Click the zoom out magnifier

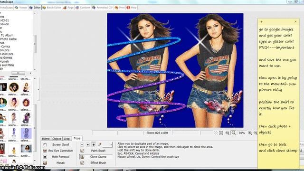click(256, 133)
